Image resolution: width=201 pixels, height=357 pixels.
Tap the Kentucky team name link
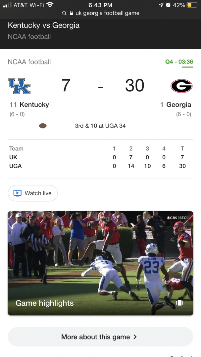[34, 105]
